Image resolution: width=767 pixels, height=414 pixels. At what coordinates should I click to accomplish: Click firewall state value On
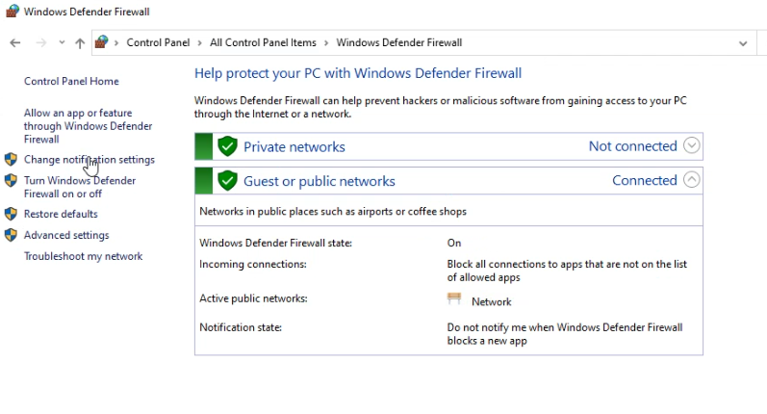[454, 243]
